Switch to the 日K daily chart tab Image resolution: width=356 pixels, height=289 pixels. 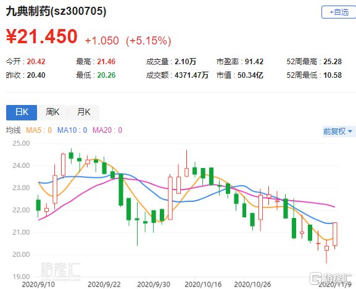tap(22, 112)
